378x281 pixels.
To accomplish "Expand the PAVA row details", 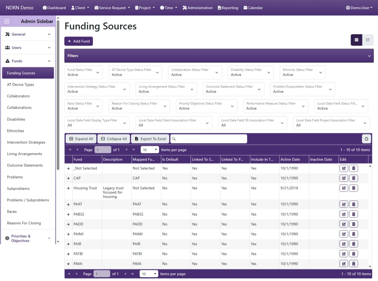I will pos(68,264).
